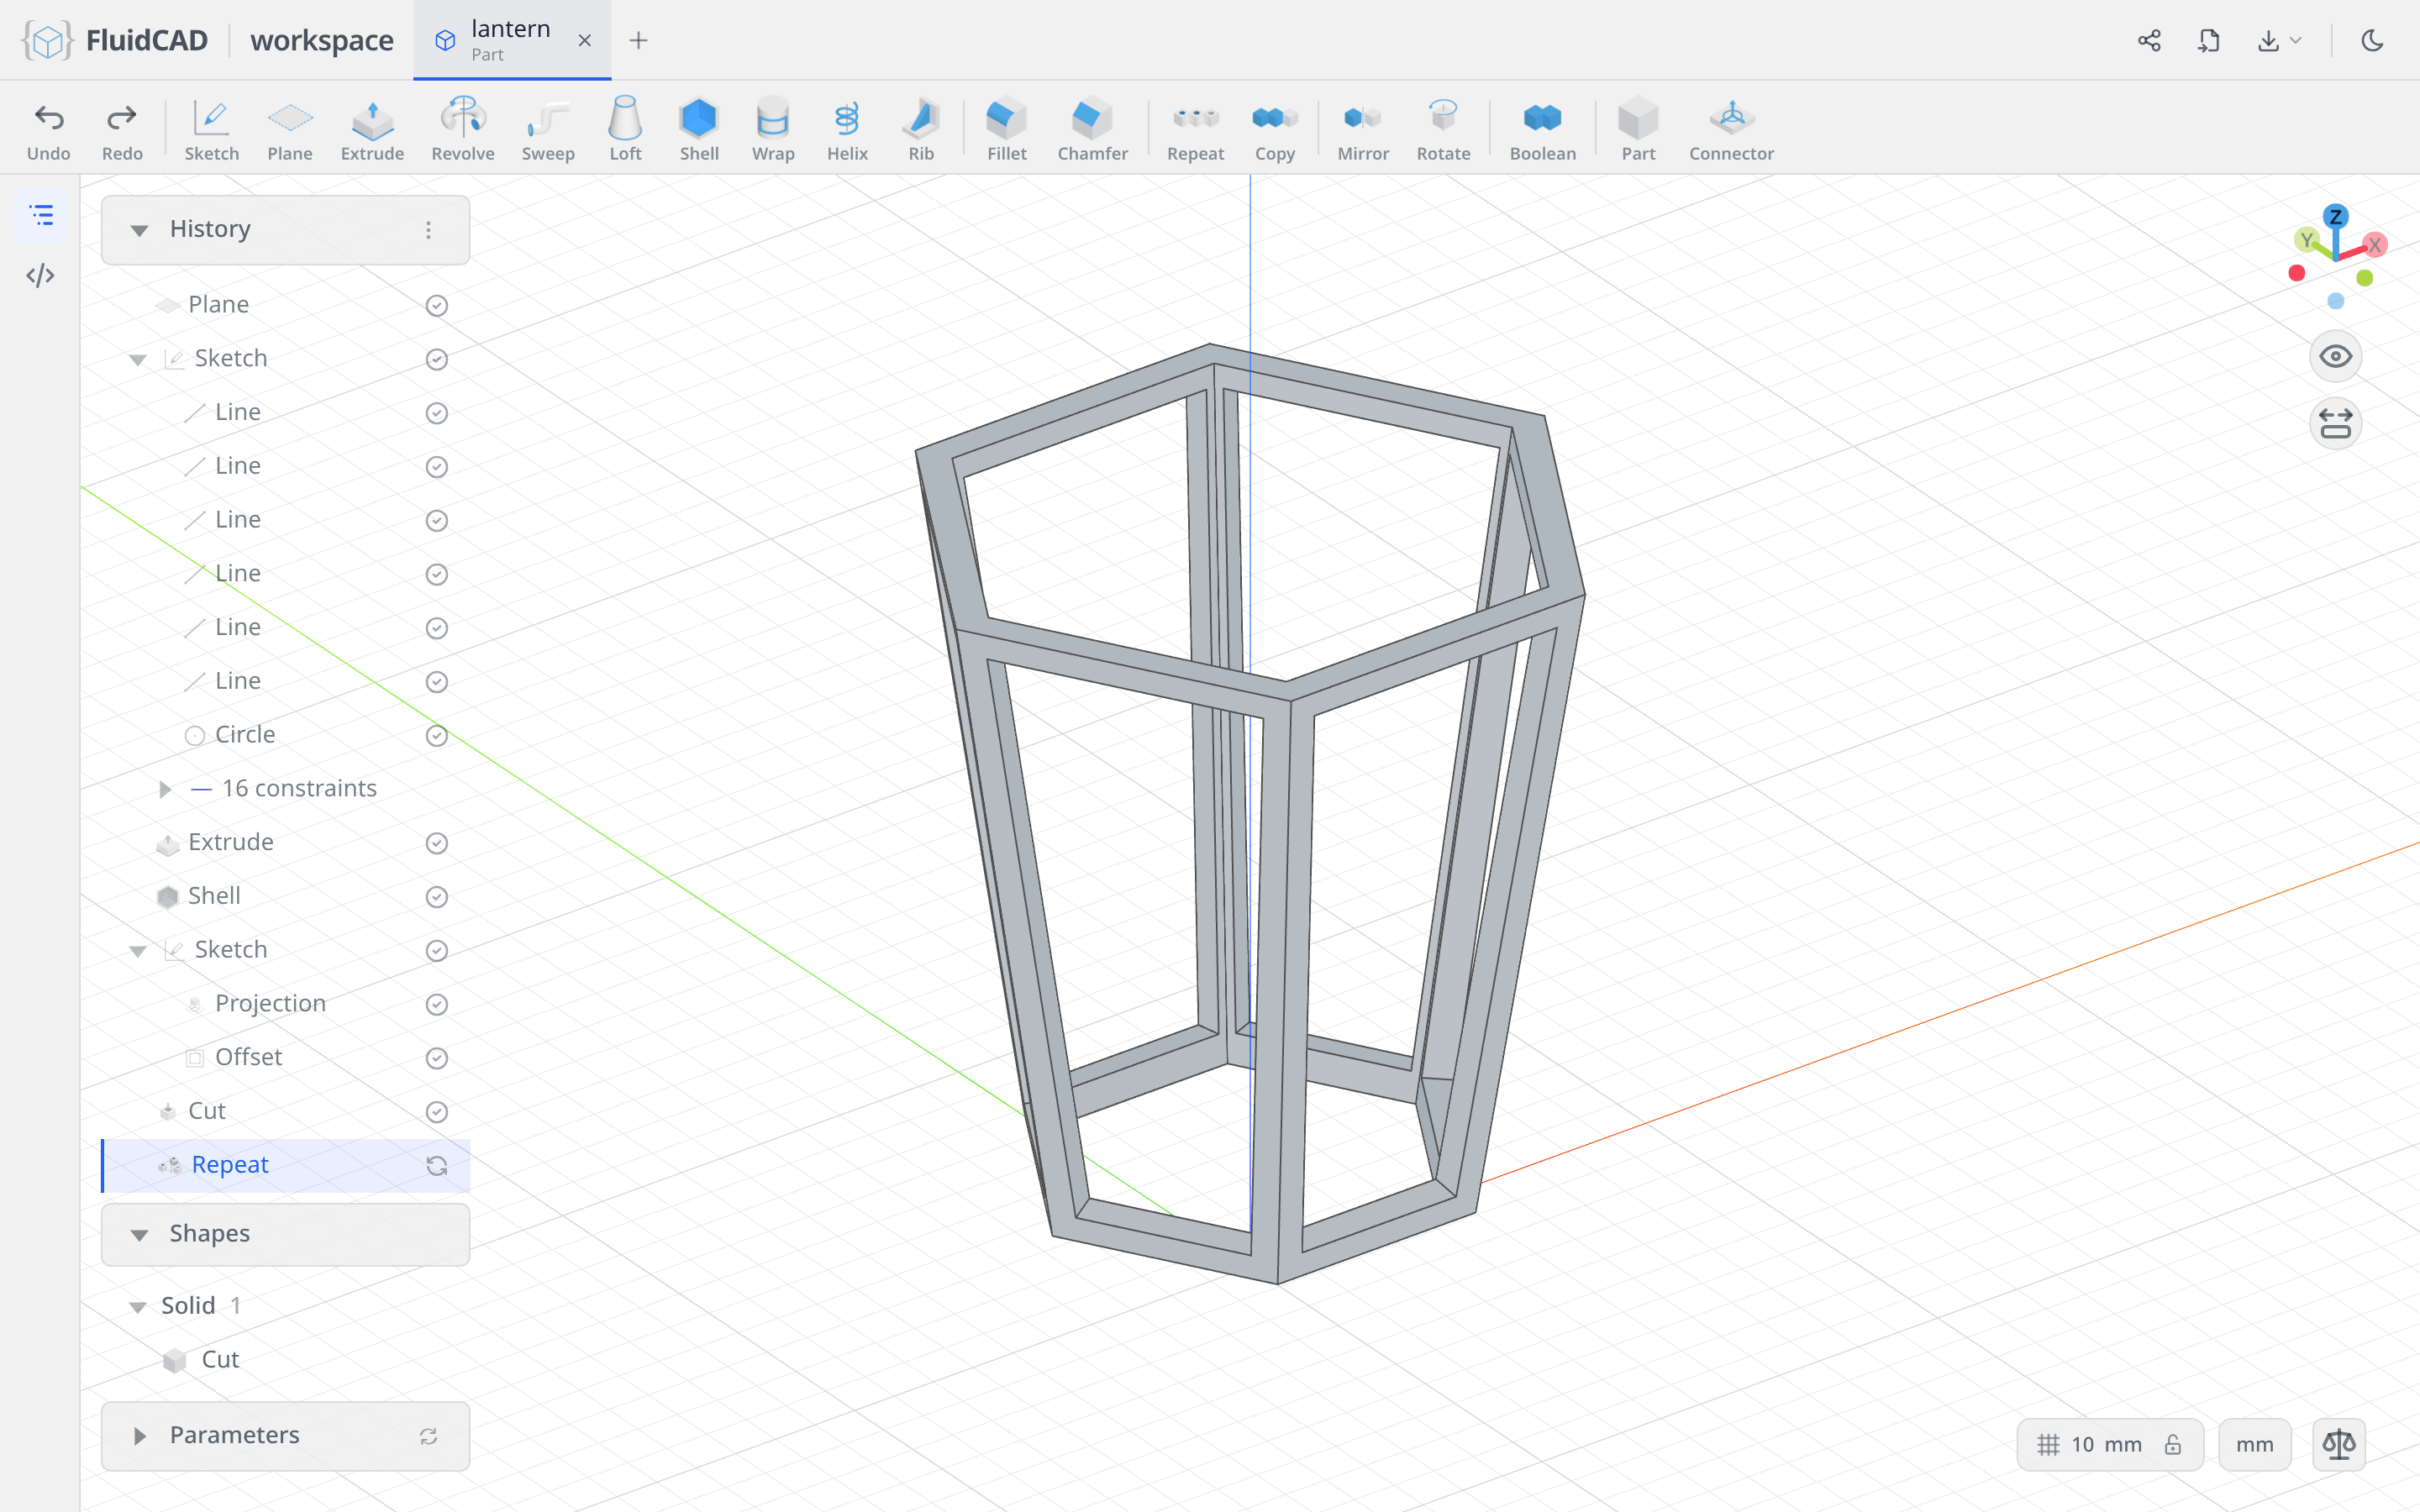Toggle the Extrude feature status check
2420x1512 pixels.
[436, 843]
